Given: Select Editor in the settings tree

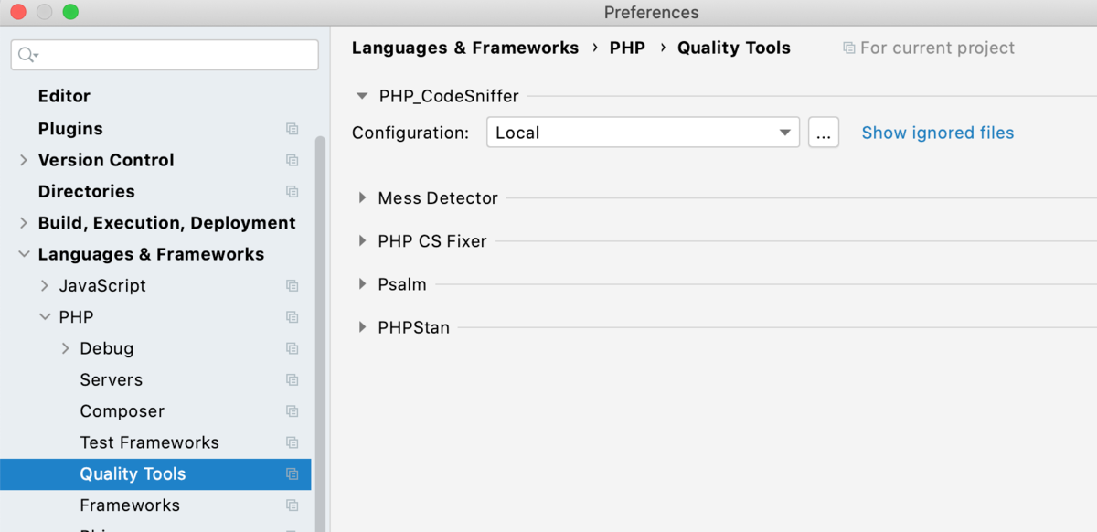Looking at the screenshot, I should click(x=64, y=96).
